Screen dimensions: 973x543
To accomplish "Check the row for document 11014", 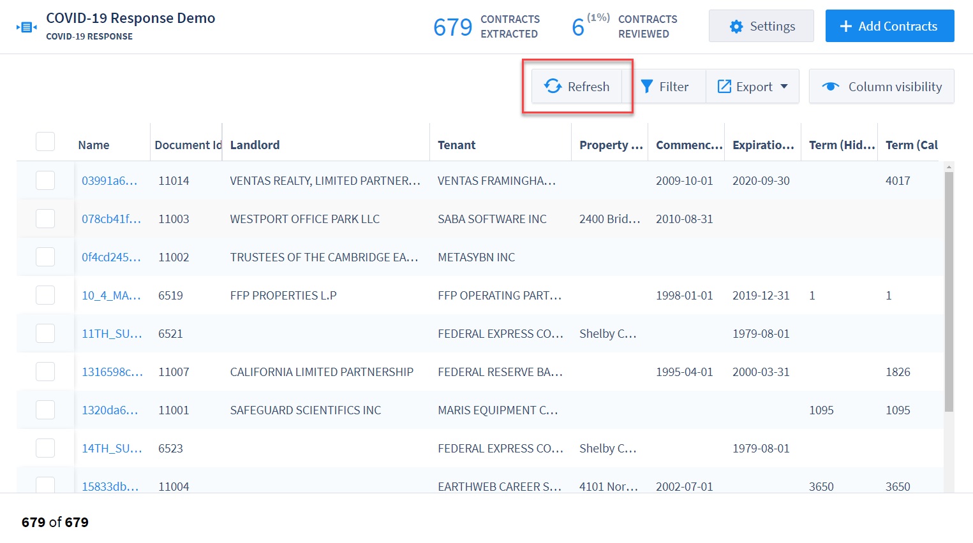I will tap(45, 180).
